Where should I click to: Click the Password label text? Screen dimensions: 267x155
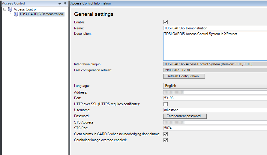82,116
